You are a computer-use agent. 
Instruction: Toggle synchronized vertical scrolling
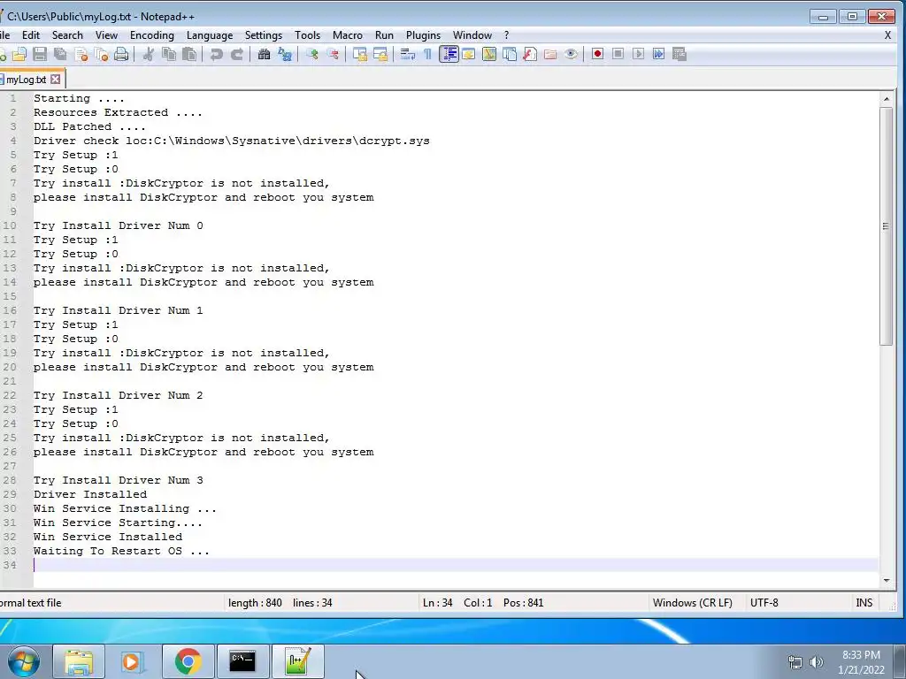tap(360, 54)
